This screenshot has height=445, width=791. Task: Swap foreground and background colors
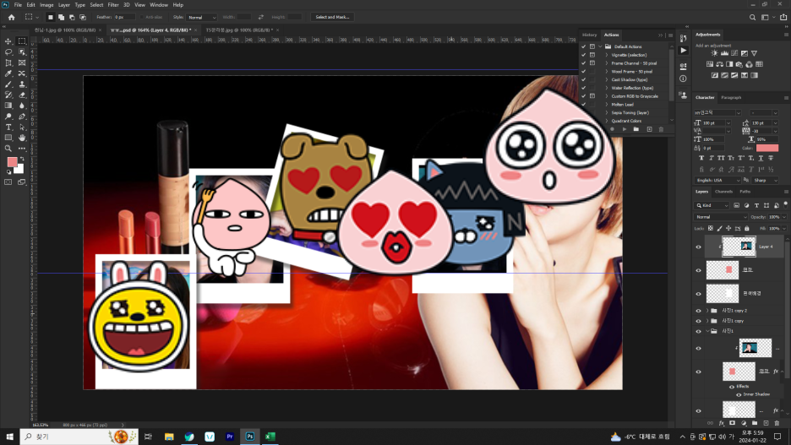point(22,159)
